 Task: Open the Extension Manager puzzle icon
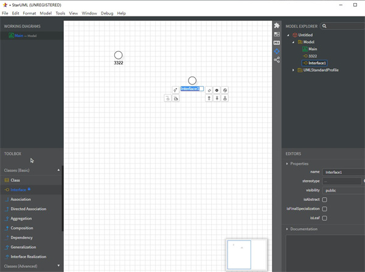click(x=277, y=26)
